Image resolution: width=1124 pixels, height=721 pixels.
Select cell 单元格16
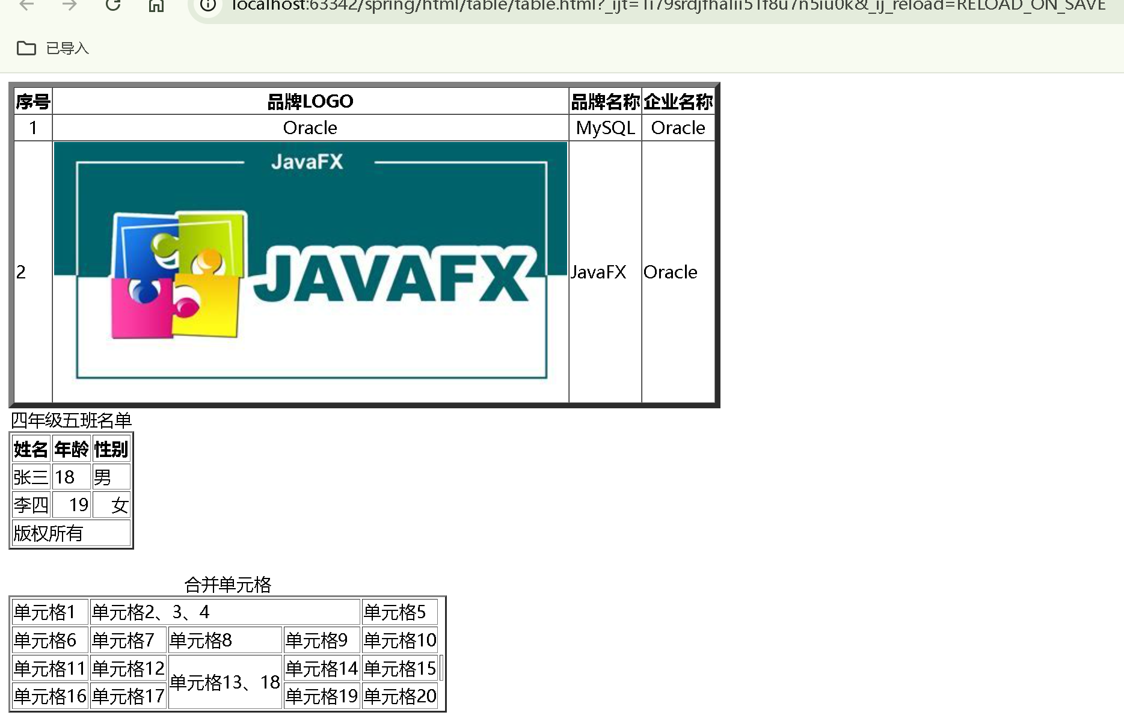tap(51, 696)
